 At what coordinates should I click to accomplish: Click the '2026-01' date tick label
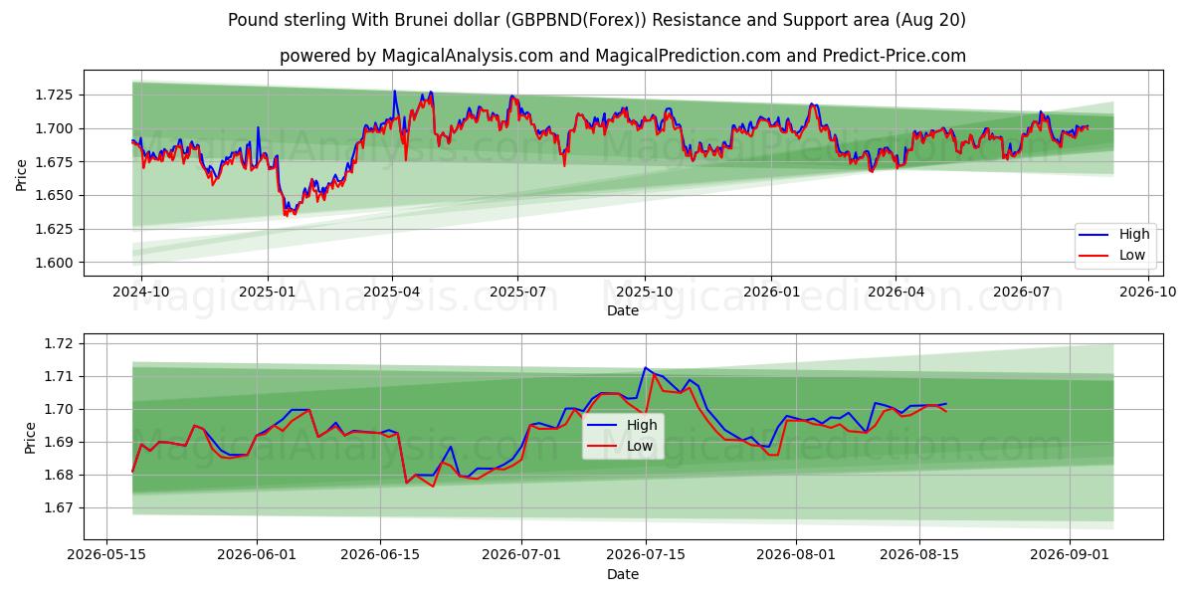coord(769,292)
